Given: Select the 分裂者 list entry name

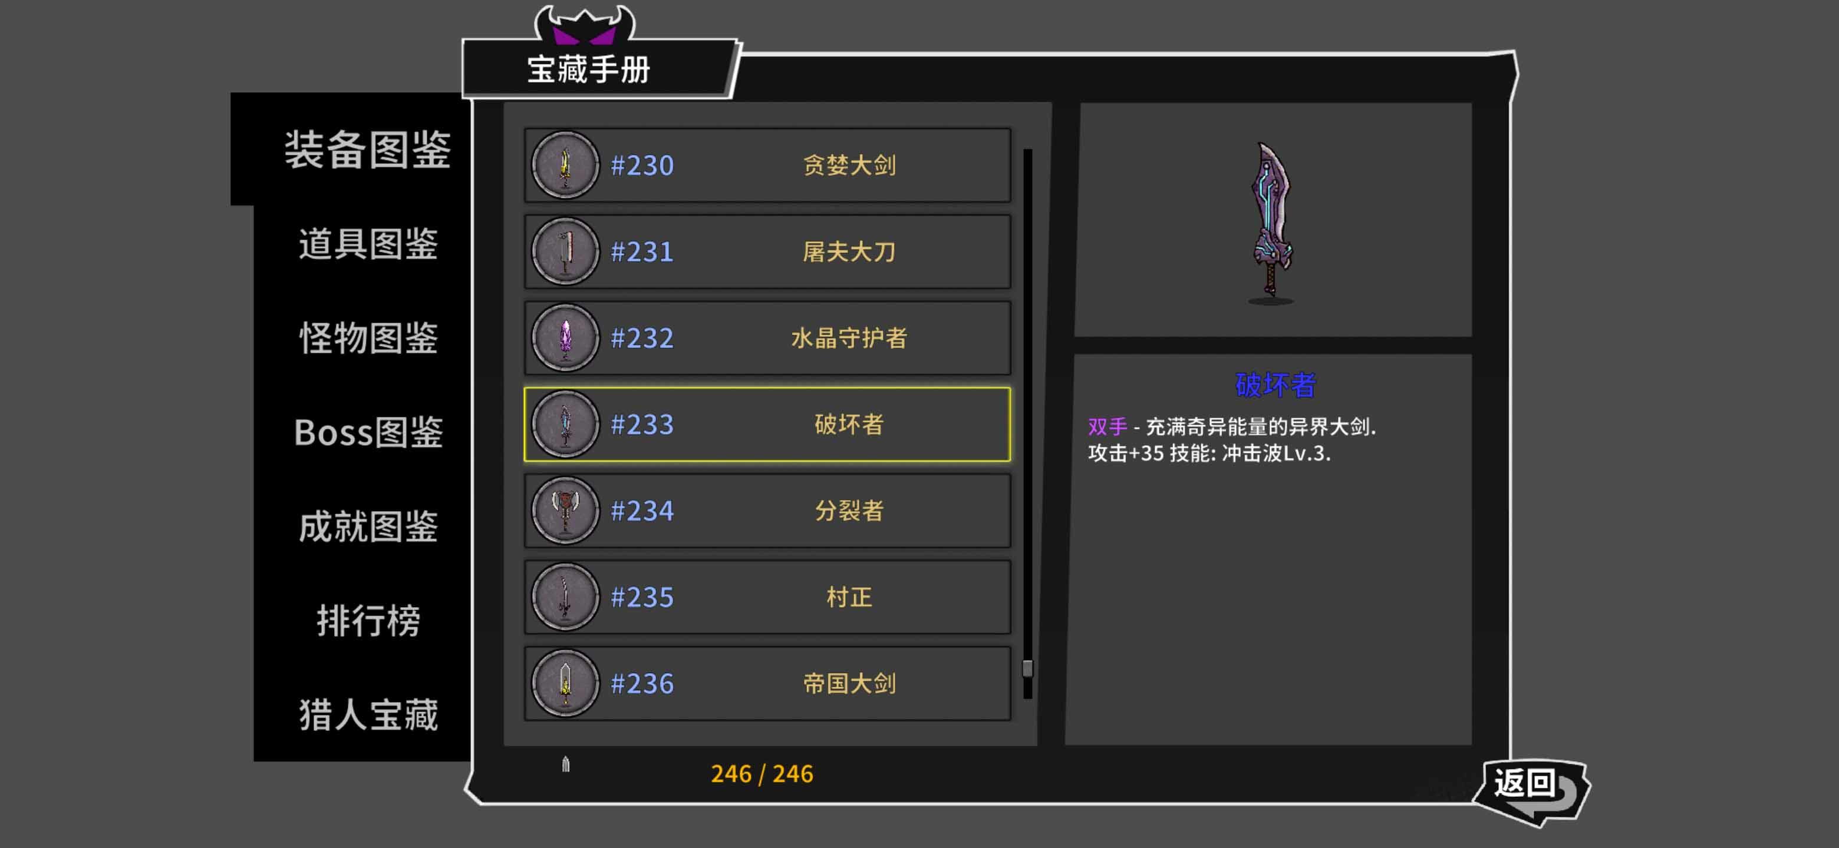Looking at the screenshot, I should click(x=849, y=511).
